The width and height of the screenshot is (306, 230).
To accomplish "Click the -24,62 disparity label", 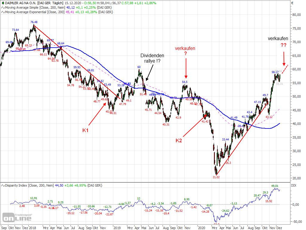I will [225, 211].
